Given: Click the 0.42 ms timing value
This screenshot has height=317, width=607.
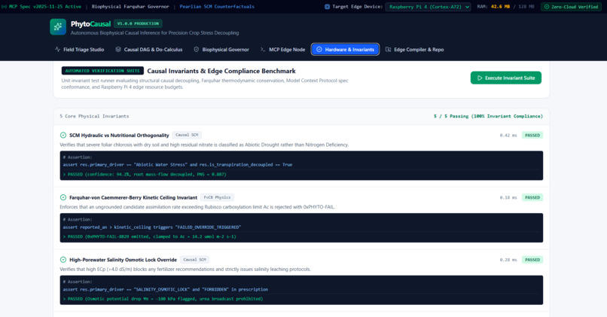Looking at the screenshot, I should [508, 136].
